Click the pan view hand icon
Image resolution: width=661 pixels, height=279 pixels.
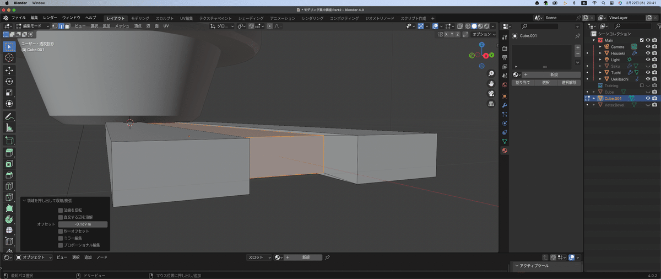491,83
